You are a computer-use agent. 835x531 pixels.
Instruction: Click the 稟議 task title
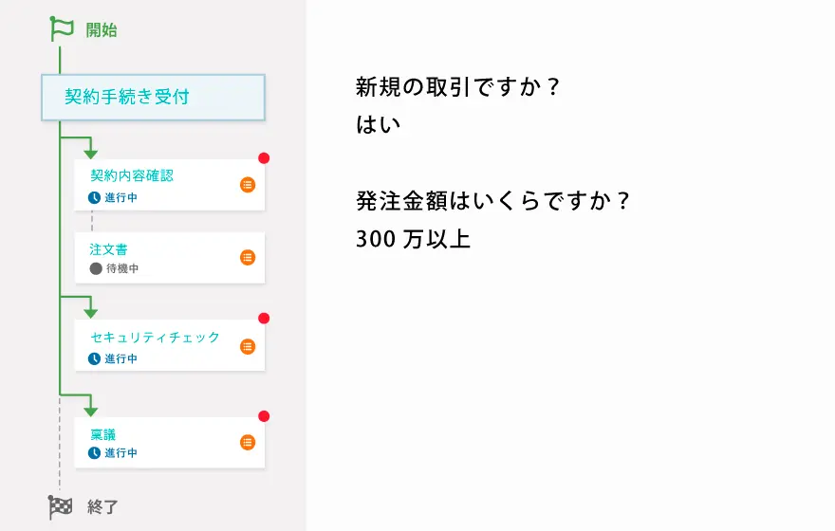[102, 435]
